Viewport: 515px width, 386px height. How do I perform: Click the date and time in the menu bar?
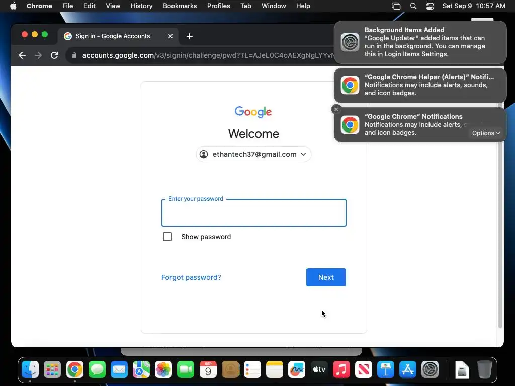[x=474, y=6]
